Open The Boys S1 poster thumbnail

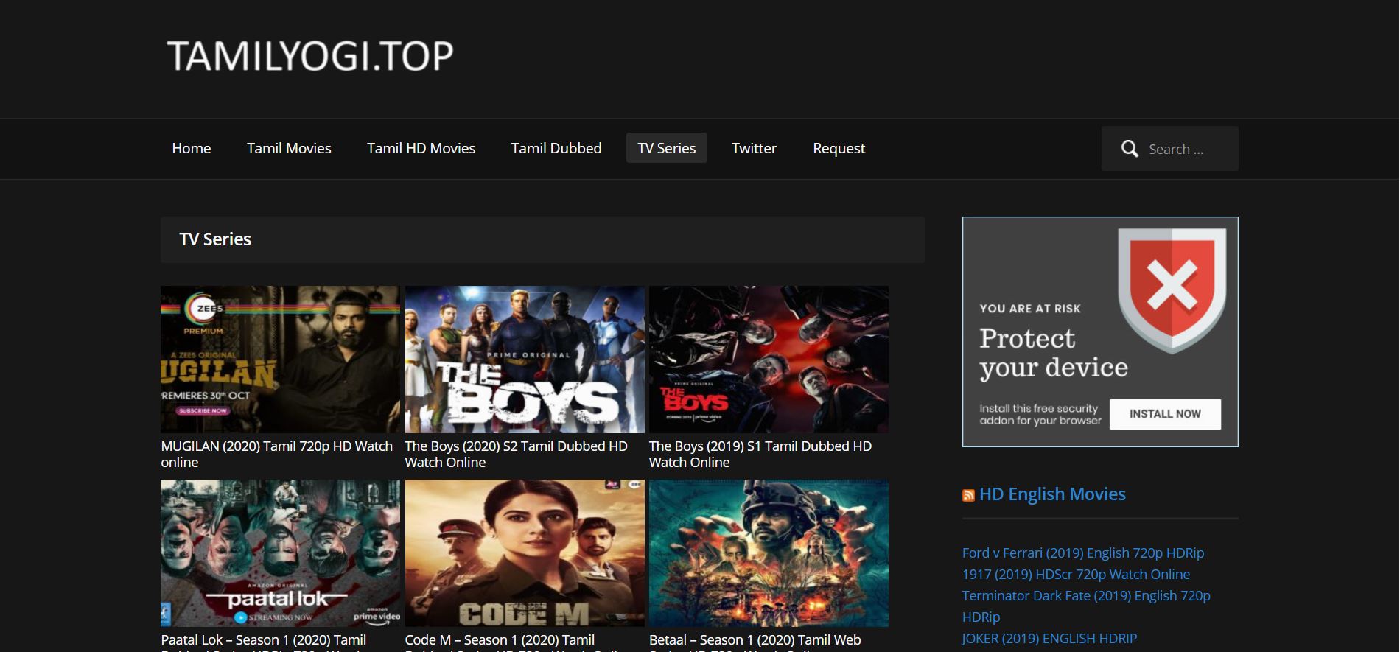pos(769,360)
